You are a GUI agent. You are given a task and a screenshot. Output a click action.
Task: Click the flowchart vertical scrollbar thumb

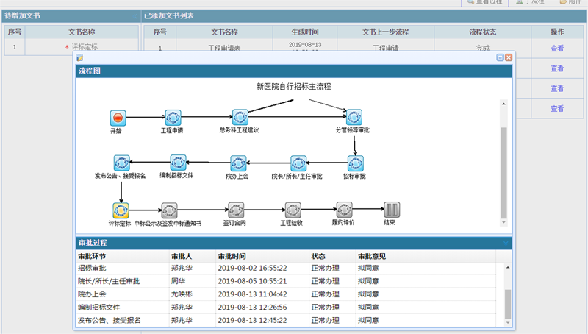[x=503, y=173]
